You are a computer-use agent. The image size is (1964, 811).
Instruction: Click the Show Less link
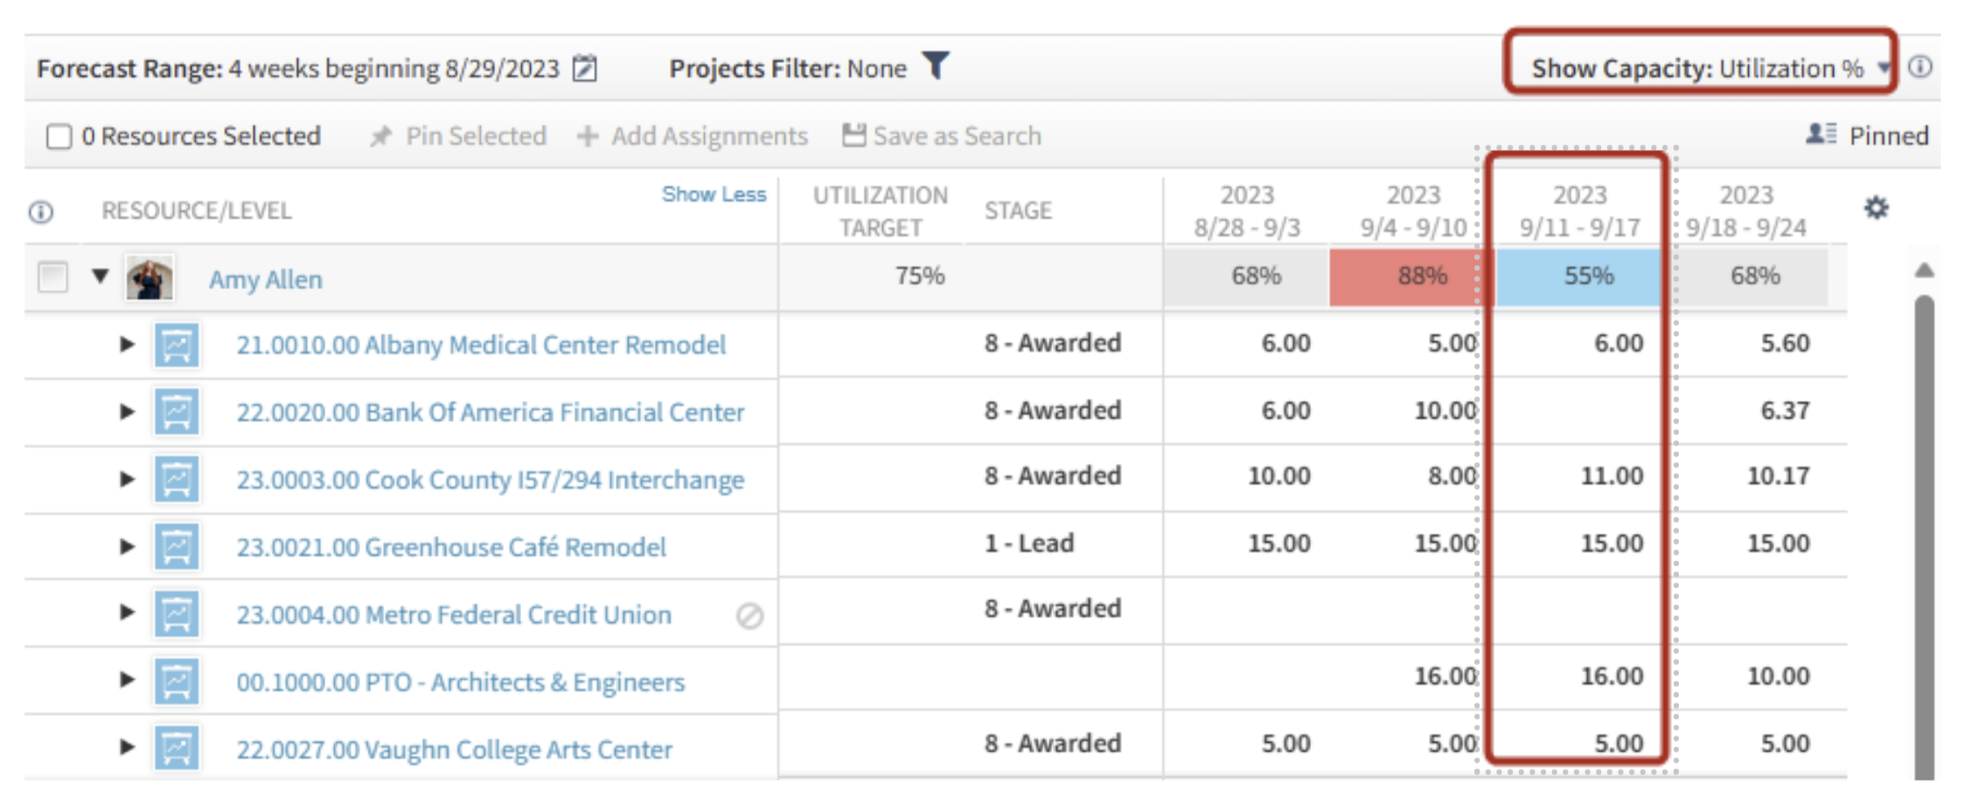(714, 194)
